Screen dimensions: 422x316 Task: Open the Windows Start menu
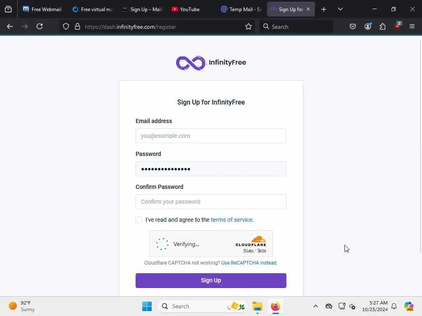[147, 306]
